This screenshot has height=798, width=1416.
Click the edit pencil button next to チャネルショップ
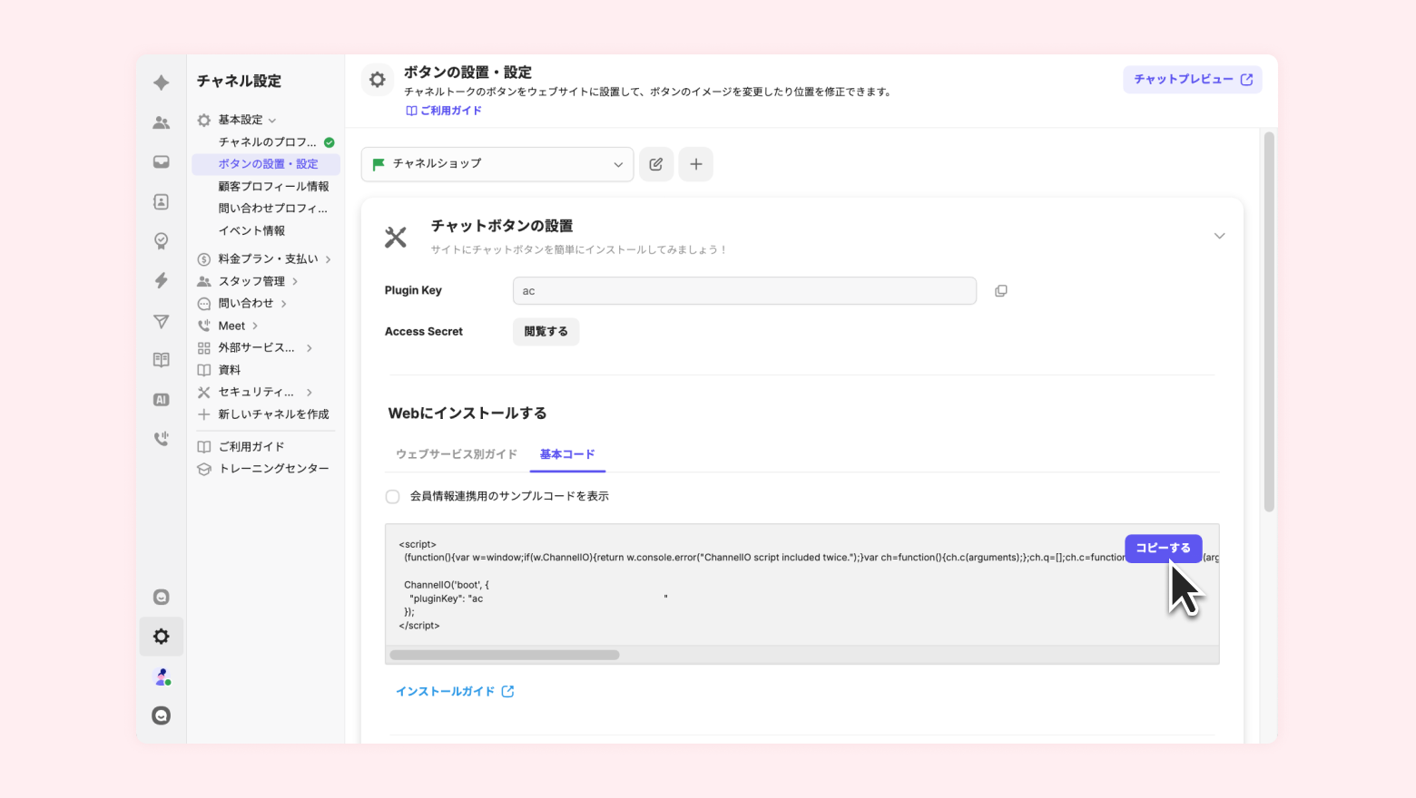click(656, 164)
